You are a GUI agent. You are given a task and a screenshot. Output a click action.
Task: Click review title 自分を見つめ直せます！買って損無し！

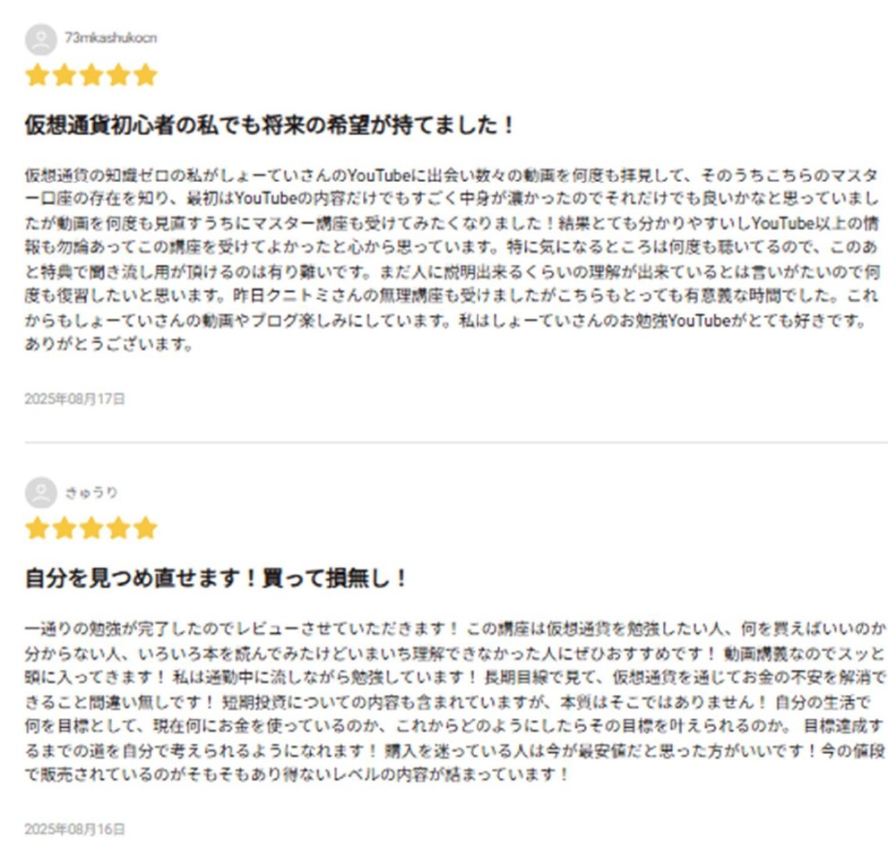point(217,578)
